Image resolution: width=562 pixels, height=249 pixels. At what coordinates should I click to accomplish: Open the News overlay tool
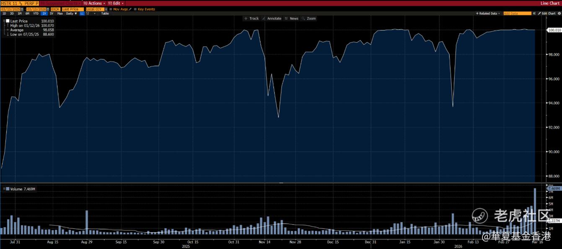pos(291,18)
